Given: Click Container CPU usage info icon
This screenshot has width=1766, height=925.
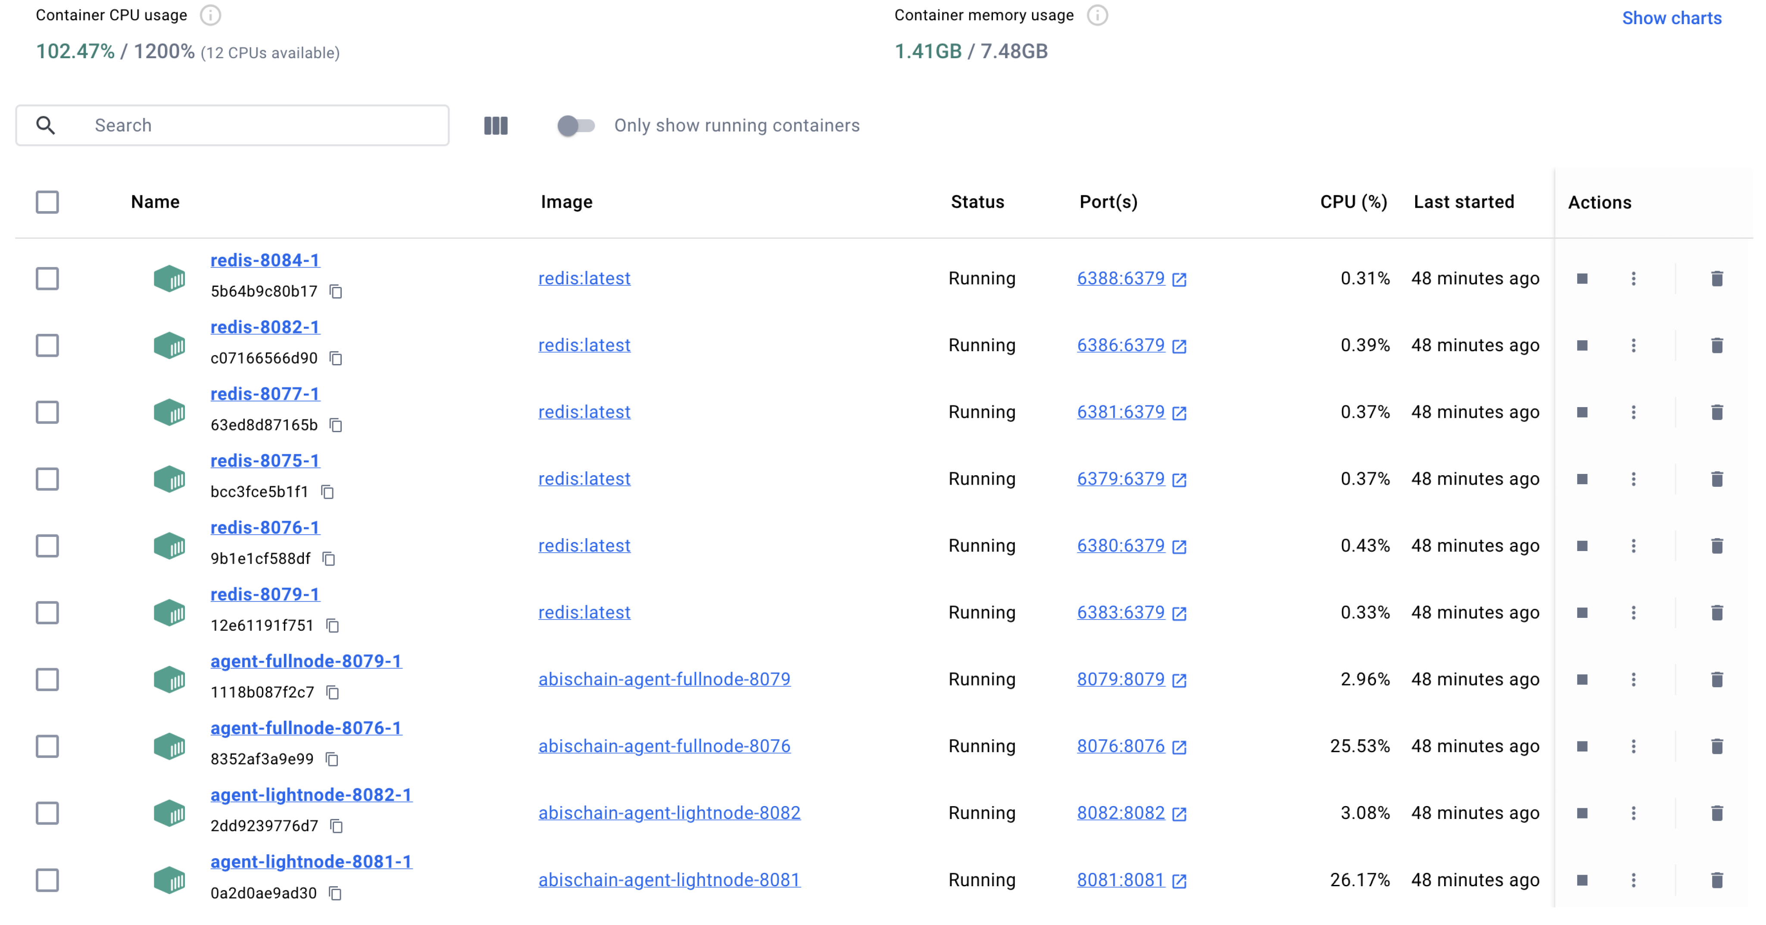Looking at the screenshot, I should point(210,15).
